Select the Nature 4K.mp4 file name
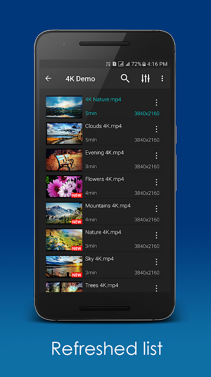Screen dimensions: 211x377 [x=103, y=232]
